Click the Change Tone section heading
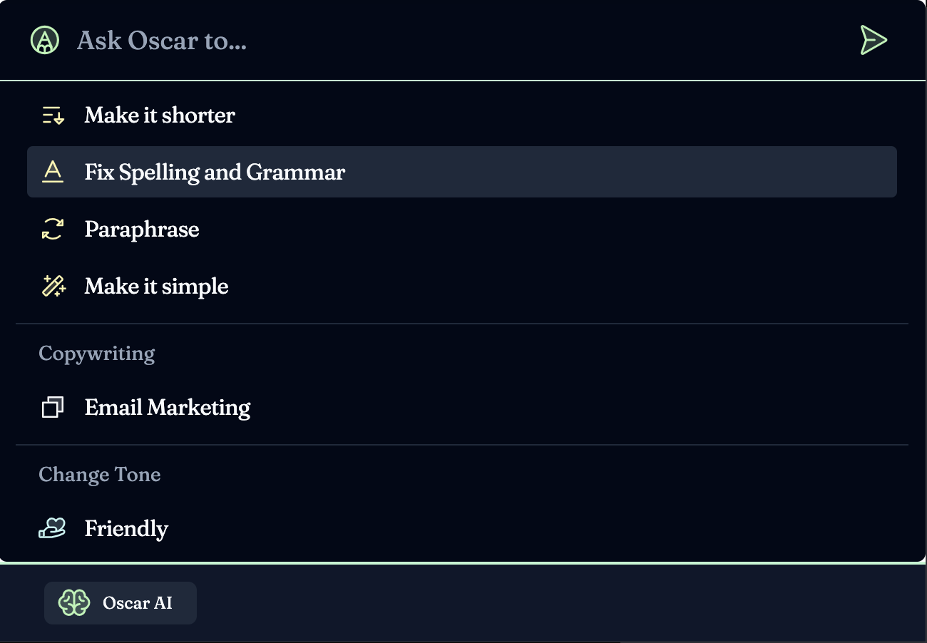 click(x=100, y=475)
